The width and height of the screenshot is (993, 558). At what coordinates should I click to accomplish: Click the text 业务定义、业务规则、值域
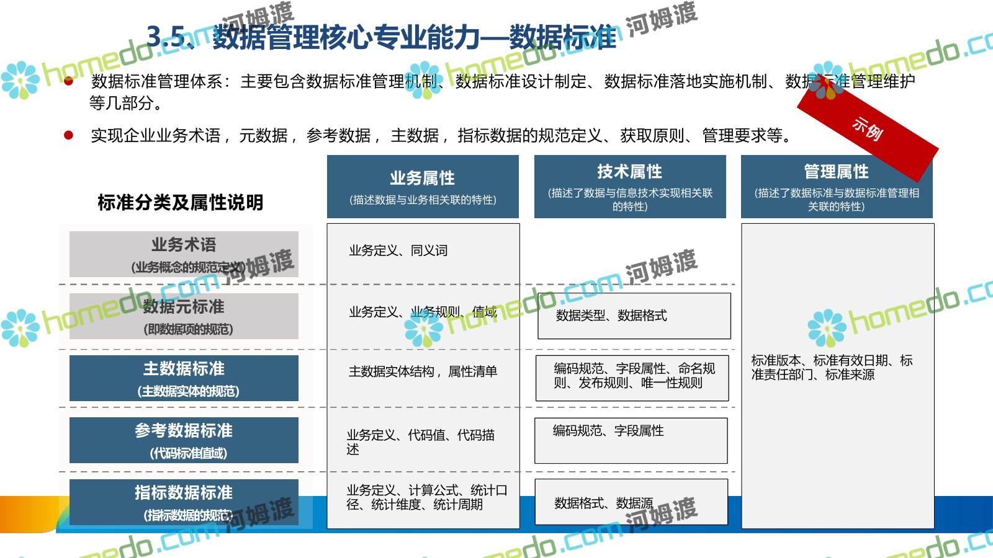423,312
